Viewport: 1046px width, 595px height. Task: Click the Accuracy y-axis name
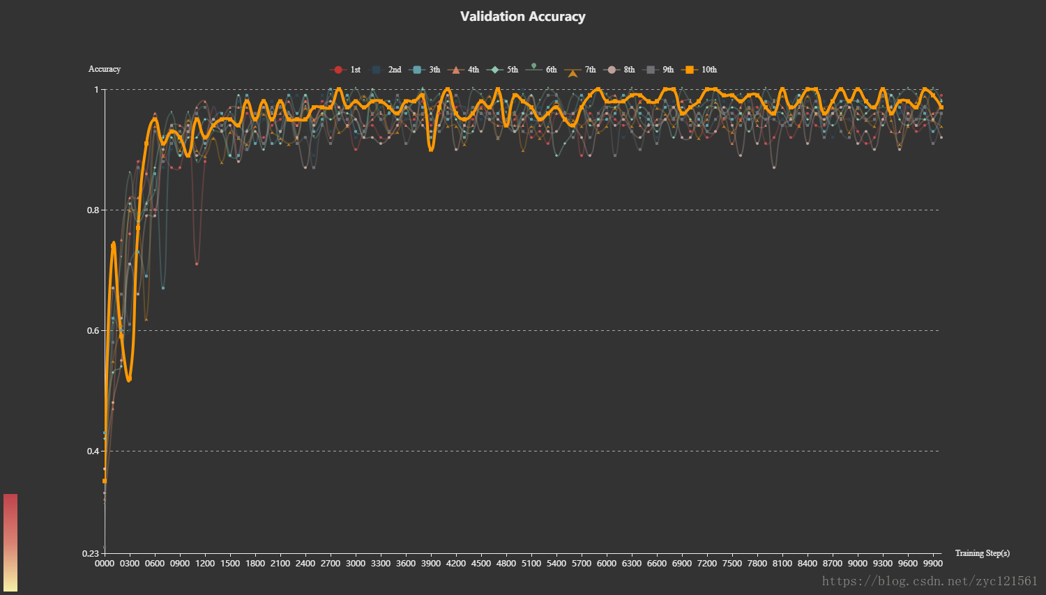(x=105, y=69)
